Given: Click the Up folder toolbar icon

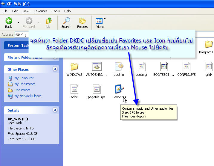Looking at the screenshot, I should pyautogui.click(x=49, y=21).
